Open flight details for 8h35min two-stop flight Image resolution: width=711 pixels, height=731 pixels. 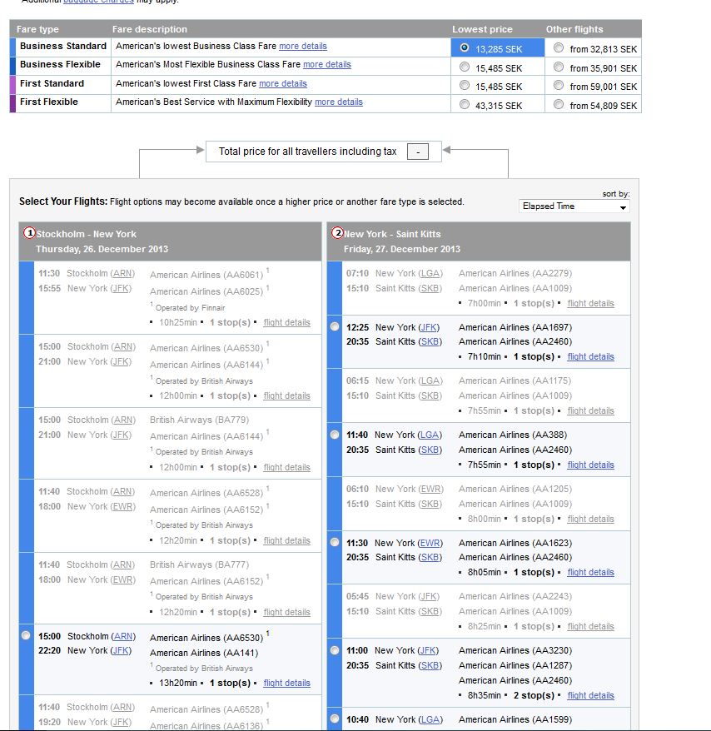click(x=590, y=696)
